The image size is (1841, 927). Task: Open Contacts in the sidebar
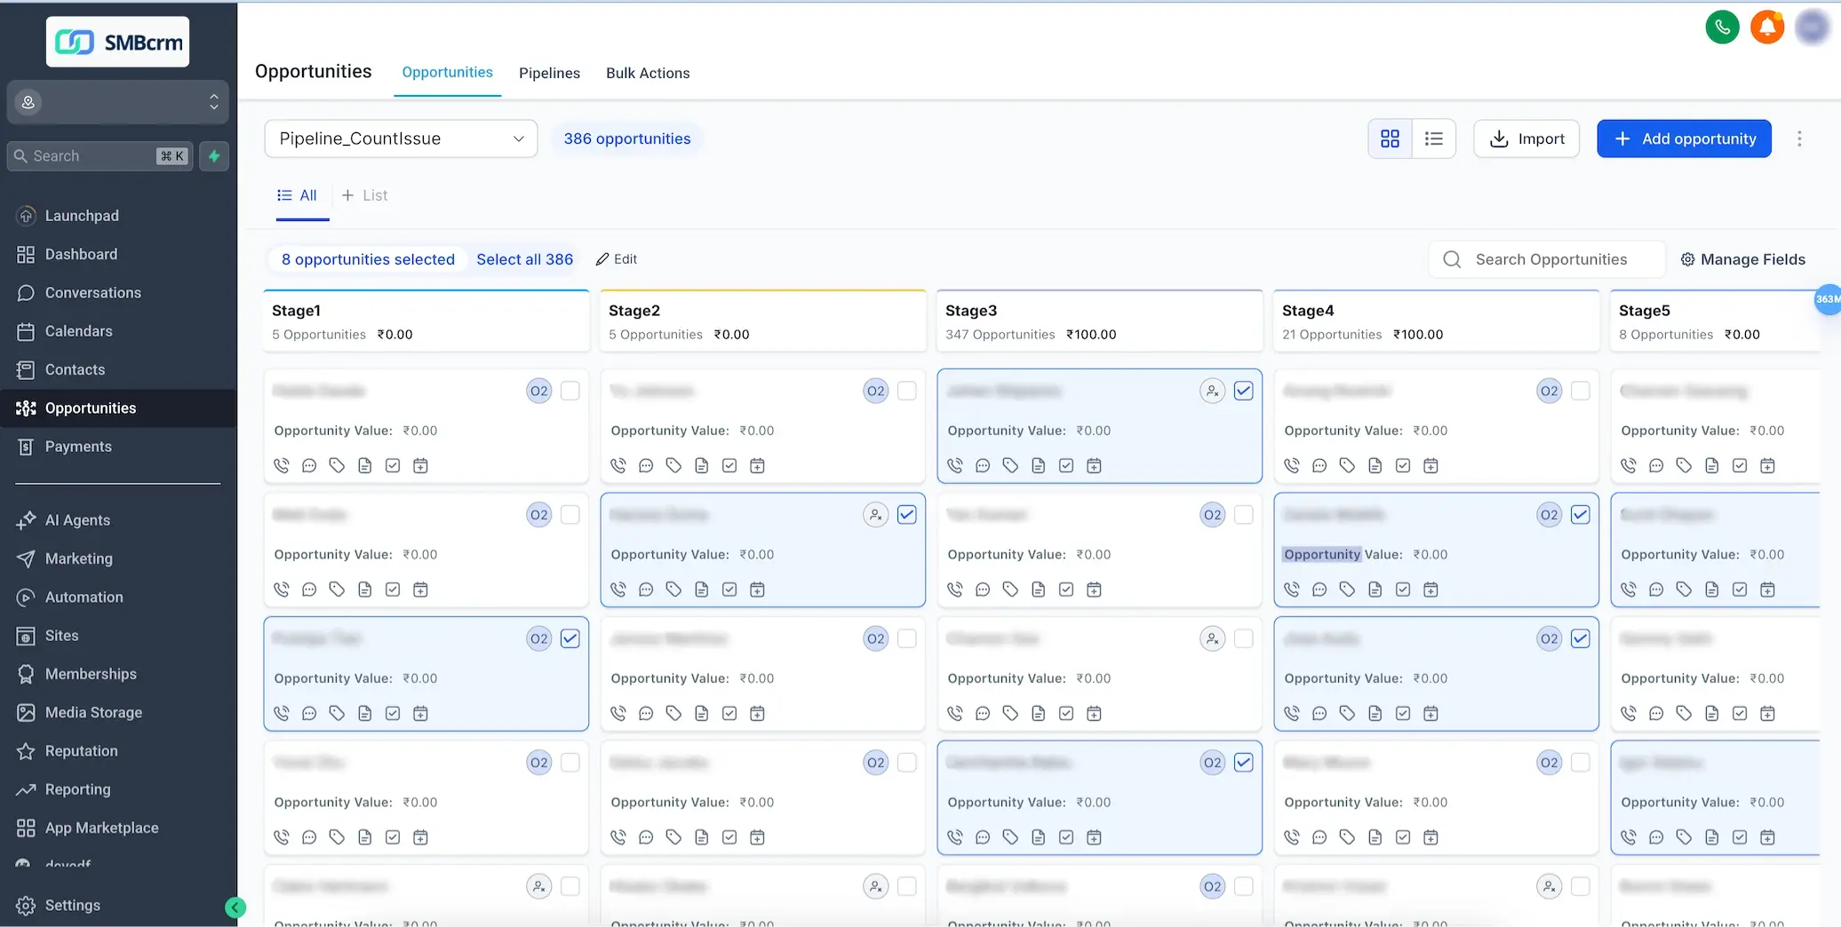(x=75, y=369)
